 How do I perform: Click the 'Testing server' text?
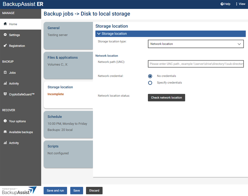click(x=58, y=35)
